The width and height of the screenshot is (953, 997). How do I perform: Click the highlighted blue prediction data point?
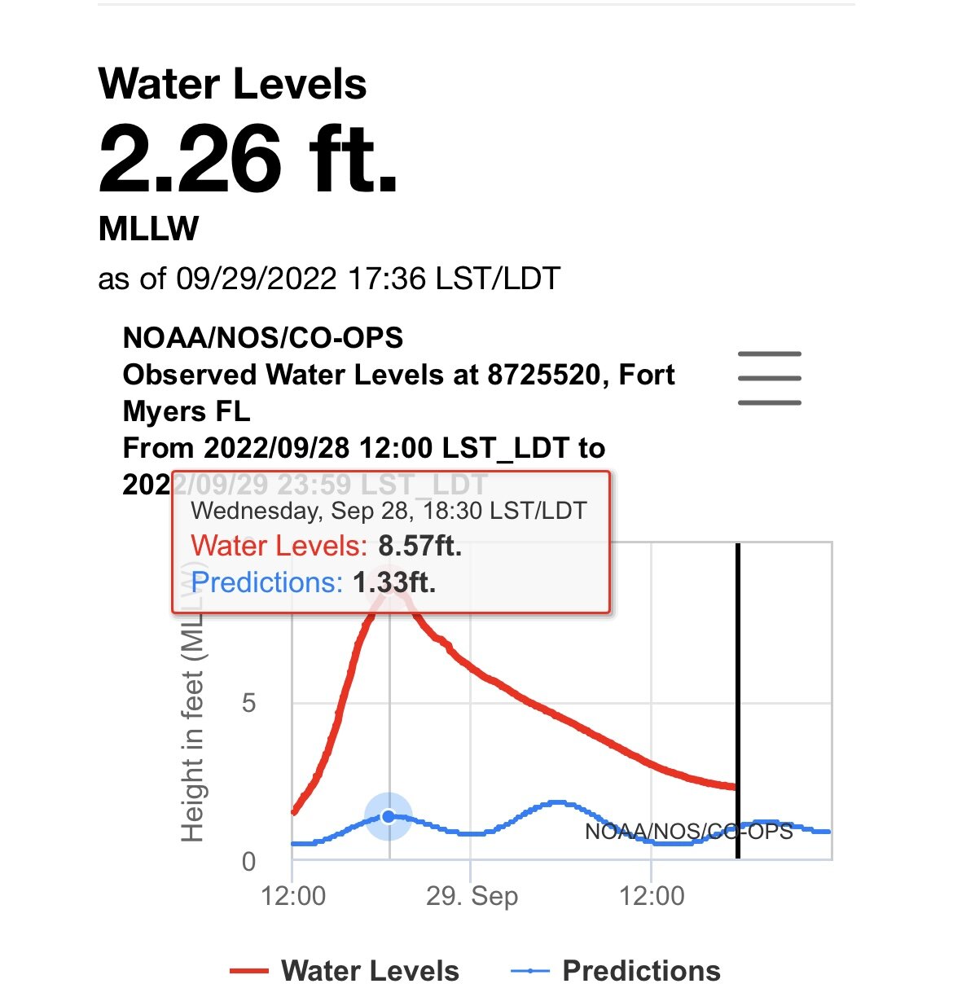tap(389, 816)
